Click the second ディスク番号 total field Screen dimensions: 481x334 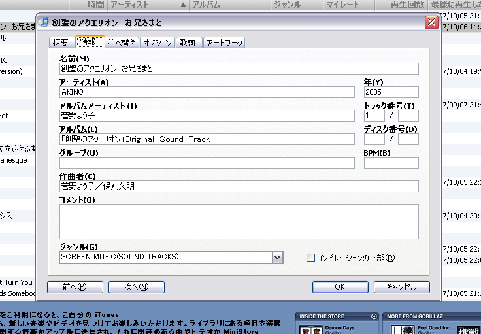tap(408, 139)
